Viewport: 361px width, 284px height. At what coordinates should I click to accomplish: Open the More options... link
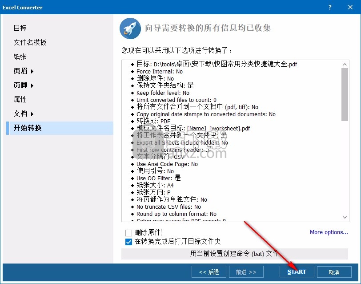(329, 232)
